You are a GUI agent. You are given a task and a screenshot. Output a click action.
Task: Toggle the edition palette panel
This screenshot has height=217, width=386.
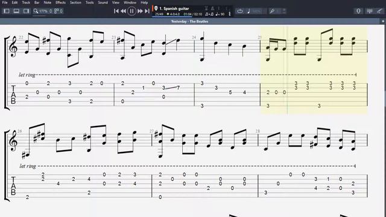tap(7, 11)
